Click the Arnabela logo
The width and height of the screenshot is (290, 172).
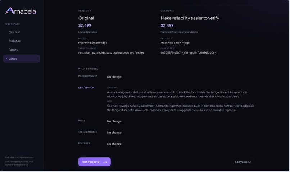[x=21, y=11]
